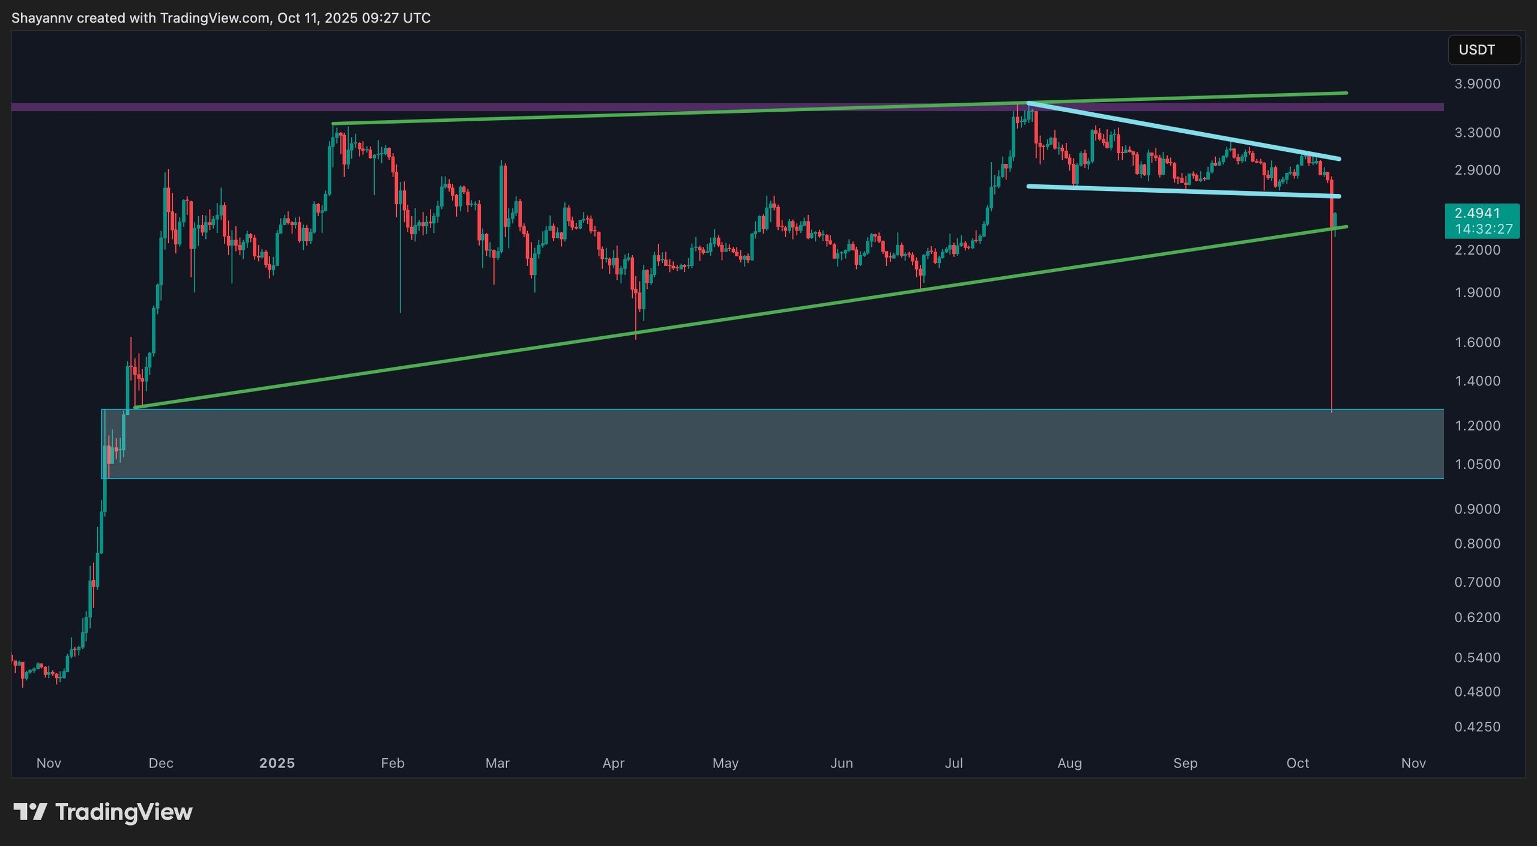The image size is (1537, 846).
Task: Click the 3.9000 price axis label
Action: (x=1477, y=84)
